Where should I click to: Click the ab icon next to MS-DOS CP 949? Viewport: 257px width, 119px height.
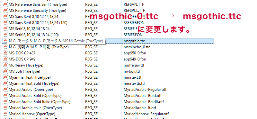[5, 59]
